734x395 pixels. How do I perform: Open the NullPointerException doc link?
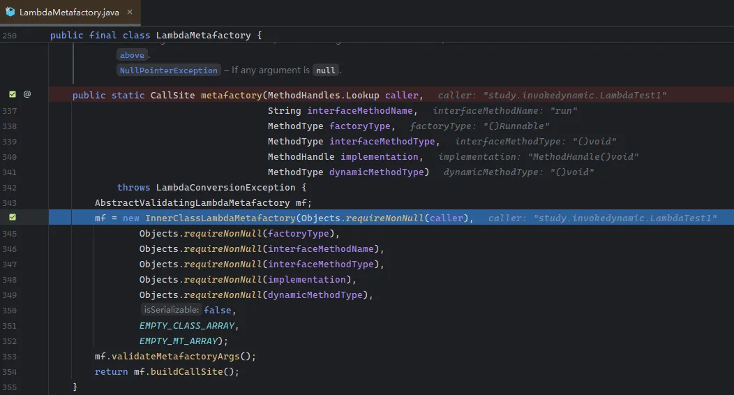tap(169, 70)
